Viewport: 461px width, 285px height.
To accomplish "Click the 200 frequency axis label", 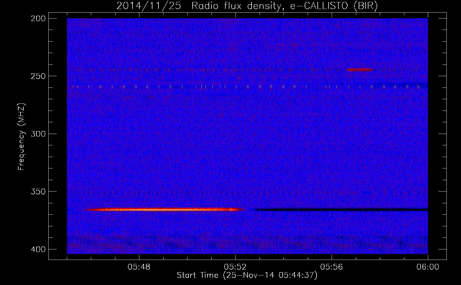I will click(x=38, y=19).
